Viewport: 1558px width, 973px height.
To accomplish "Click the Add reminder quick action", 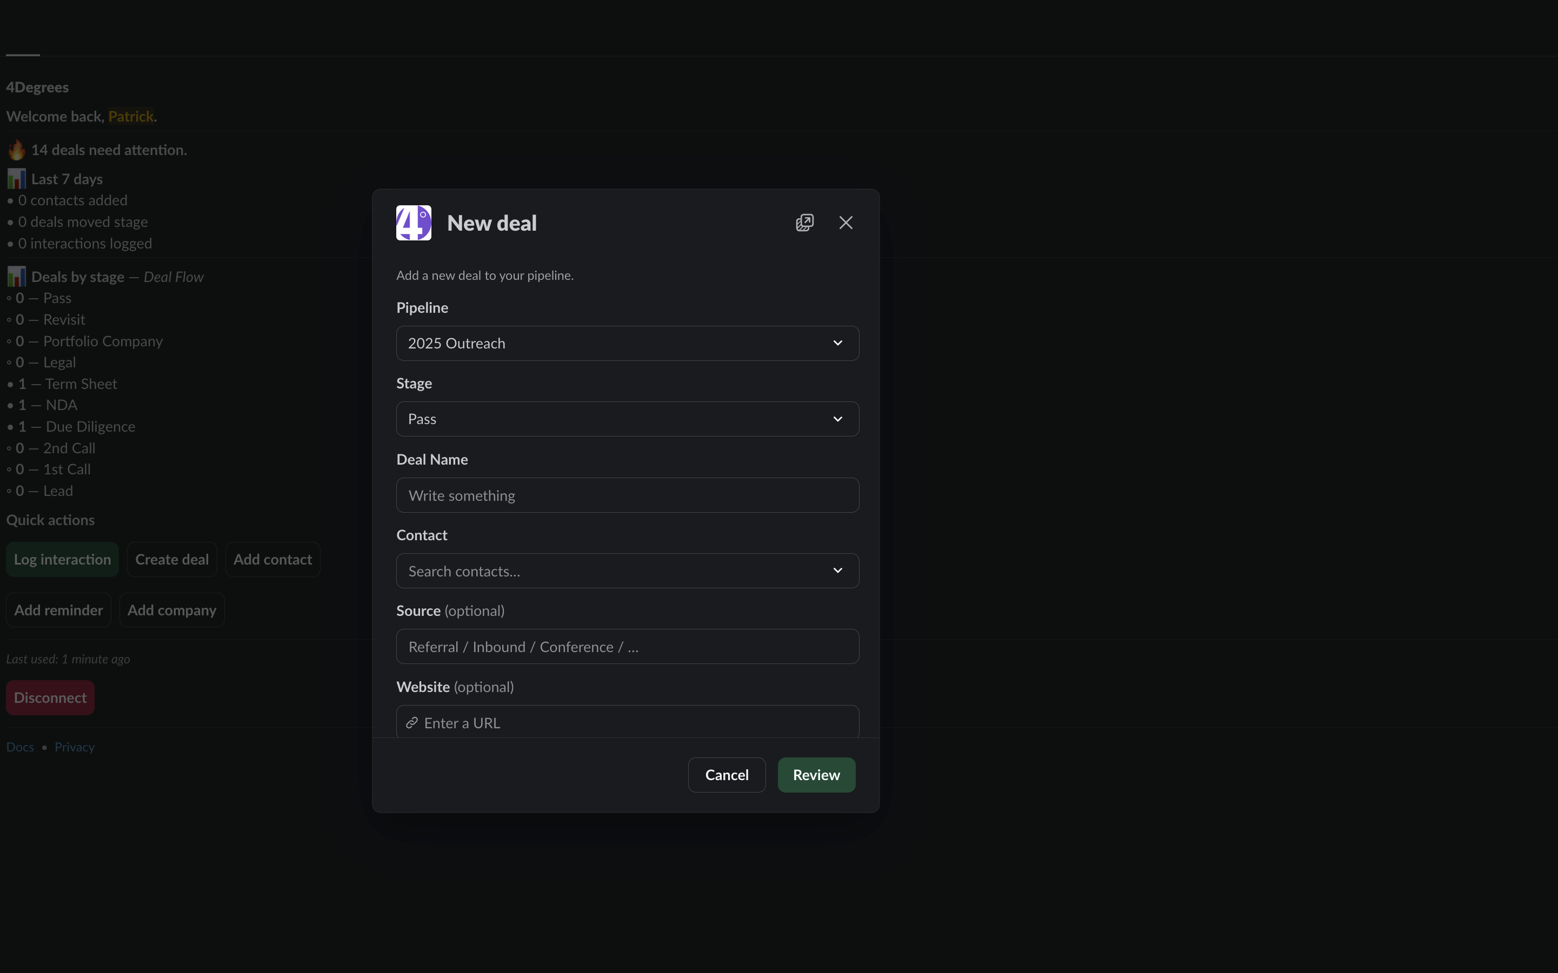I will [58, 610].
